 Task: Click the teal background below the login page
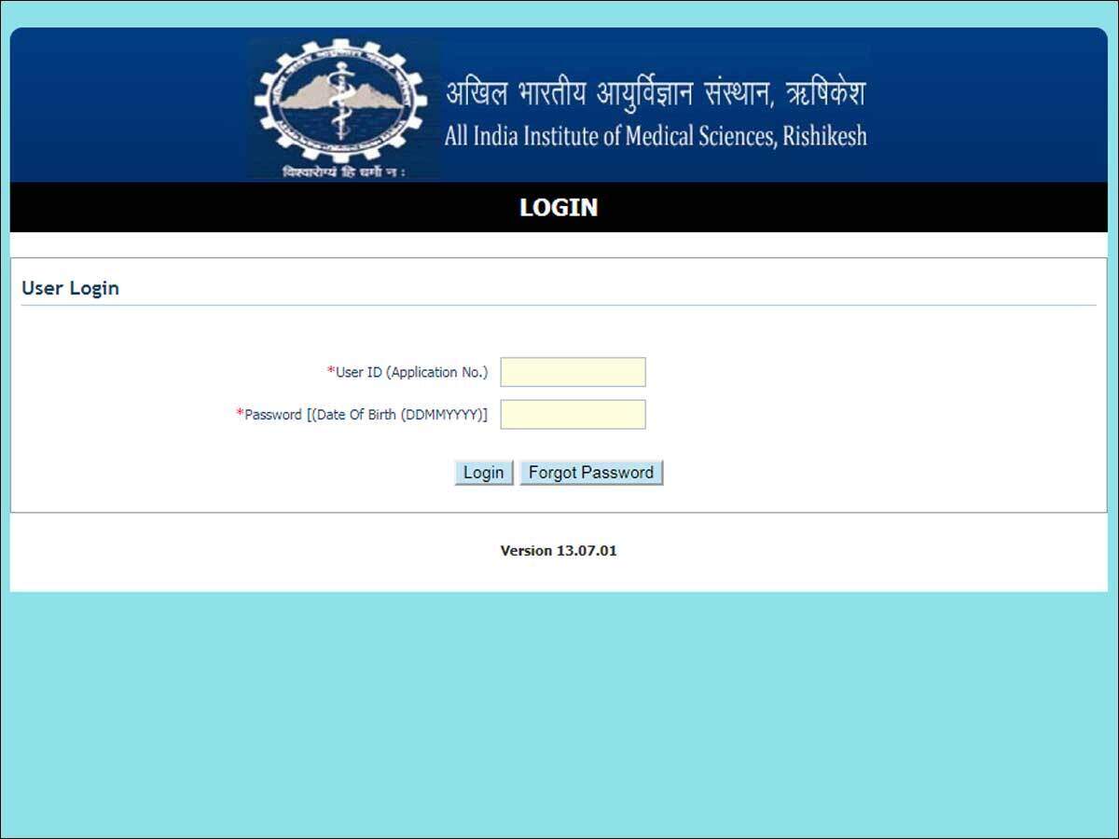559,715
